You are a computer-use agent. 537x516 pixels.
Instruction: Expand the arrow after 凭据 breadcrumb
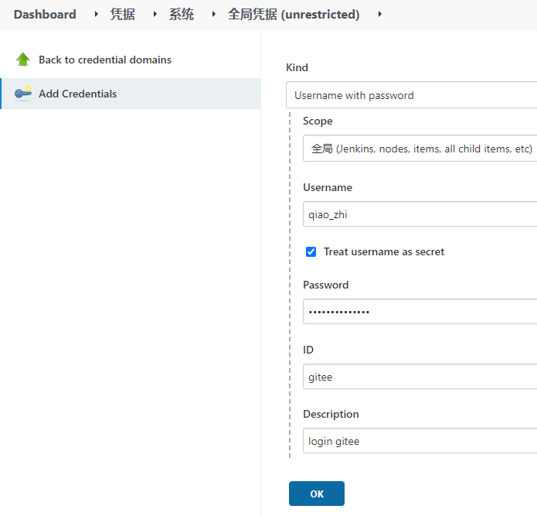click(x=155, y=14)
